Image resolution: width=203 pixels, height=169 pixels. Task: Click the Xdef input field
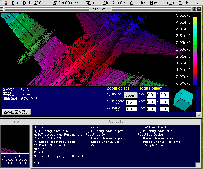pos(151,95)
